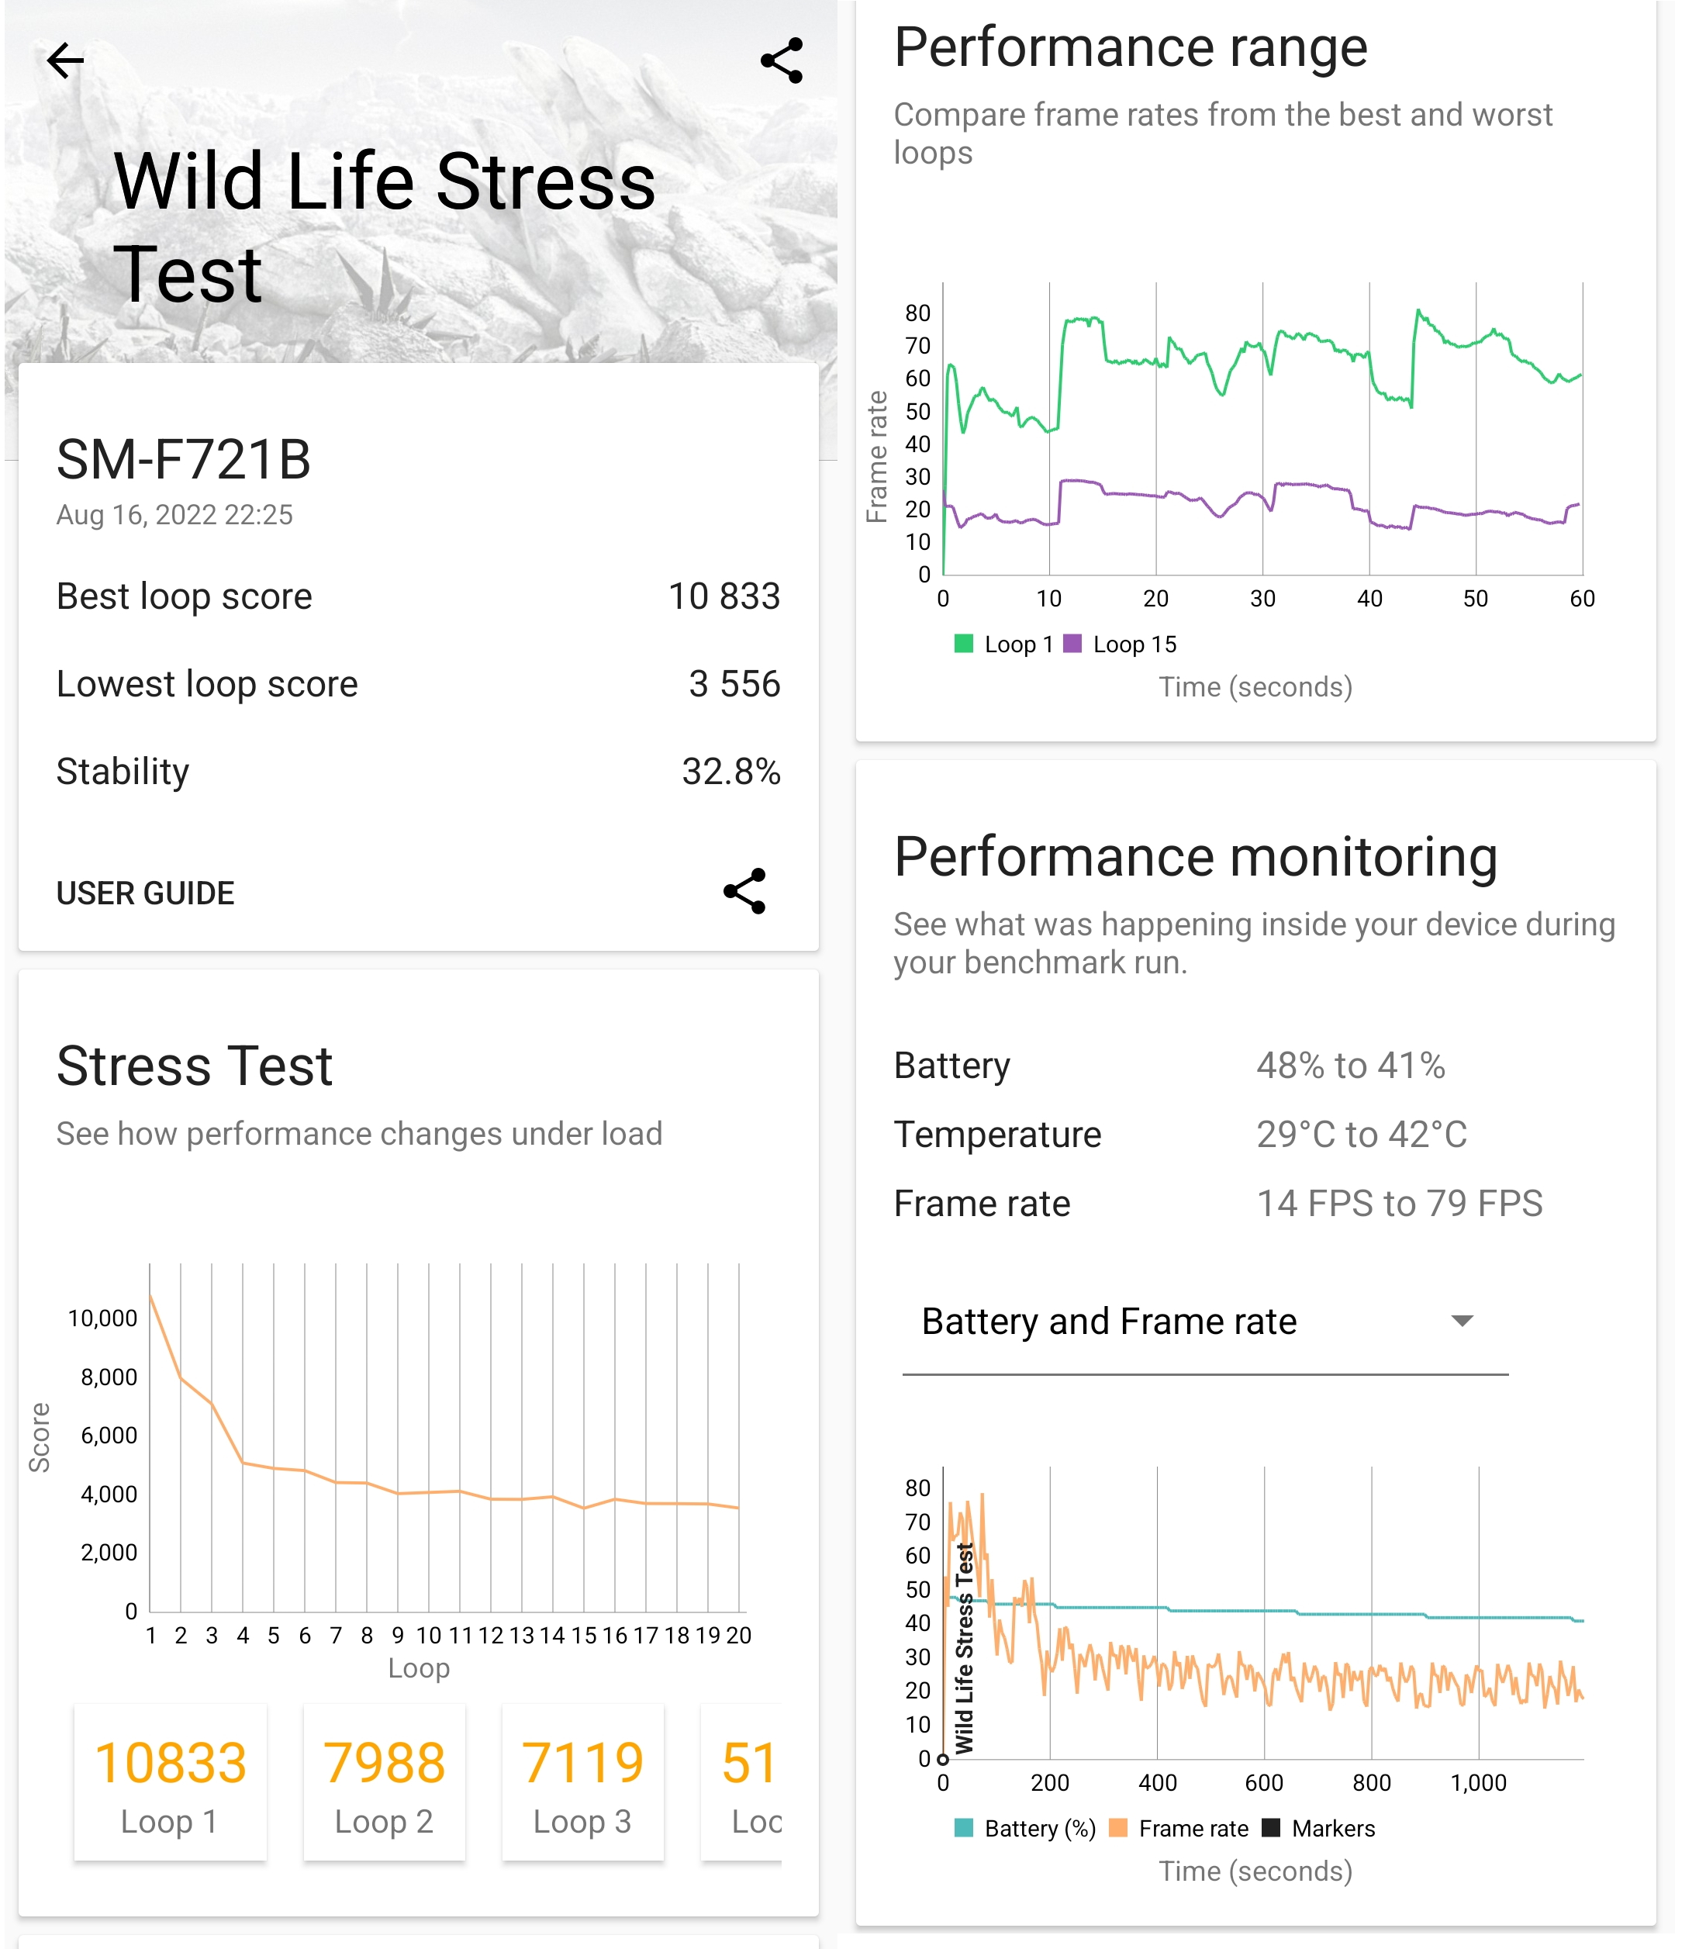Select the Loop 3 score card 7119
The height and width of the screenshot is (1949, 1706).
[x=582, y=1782]
